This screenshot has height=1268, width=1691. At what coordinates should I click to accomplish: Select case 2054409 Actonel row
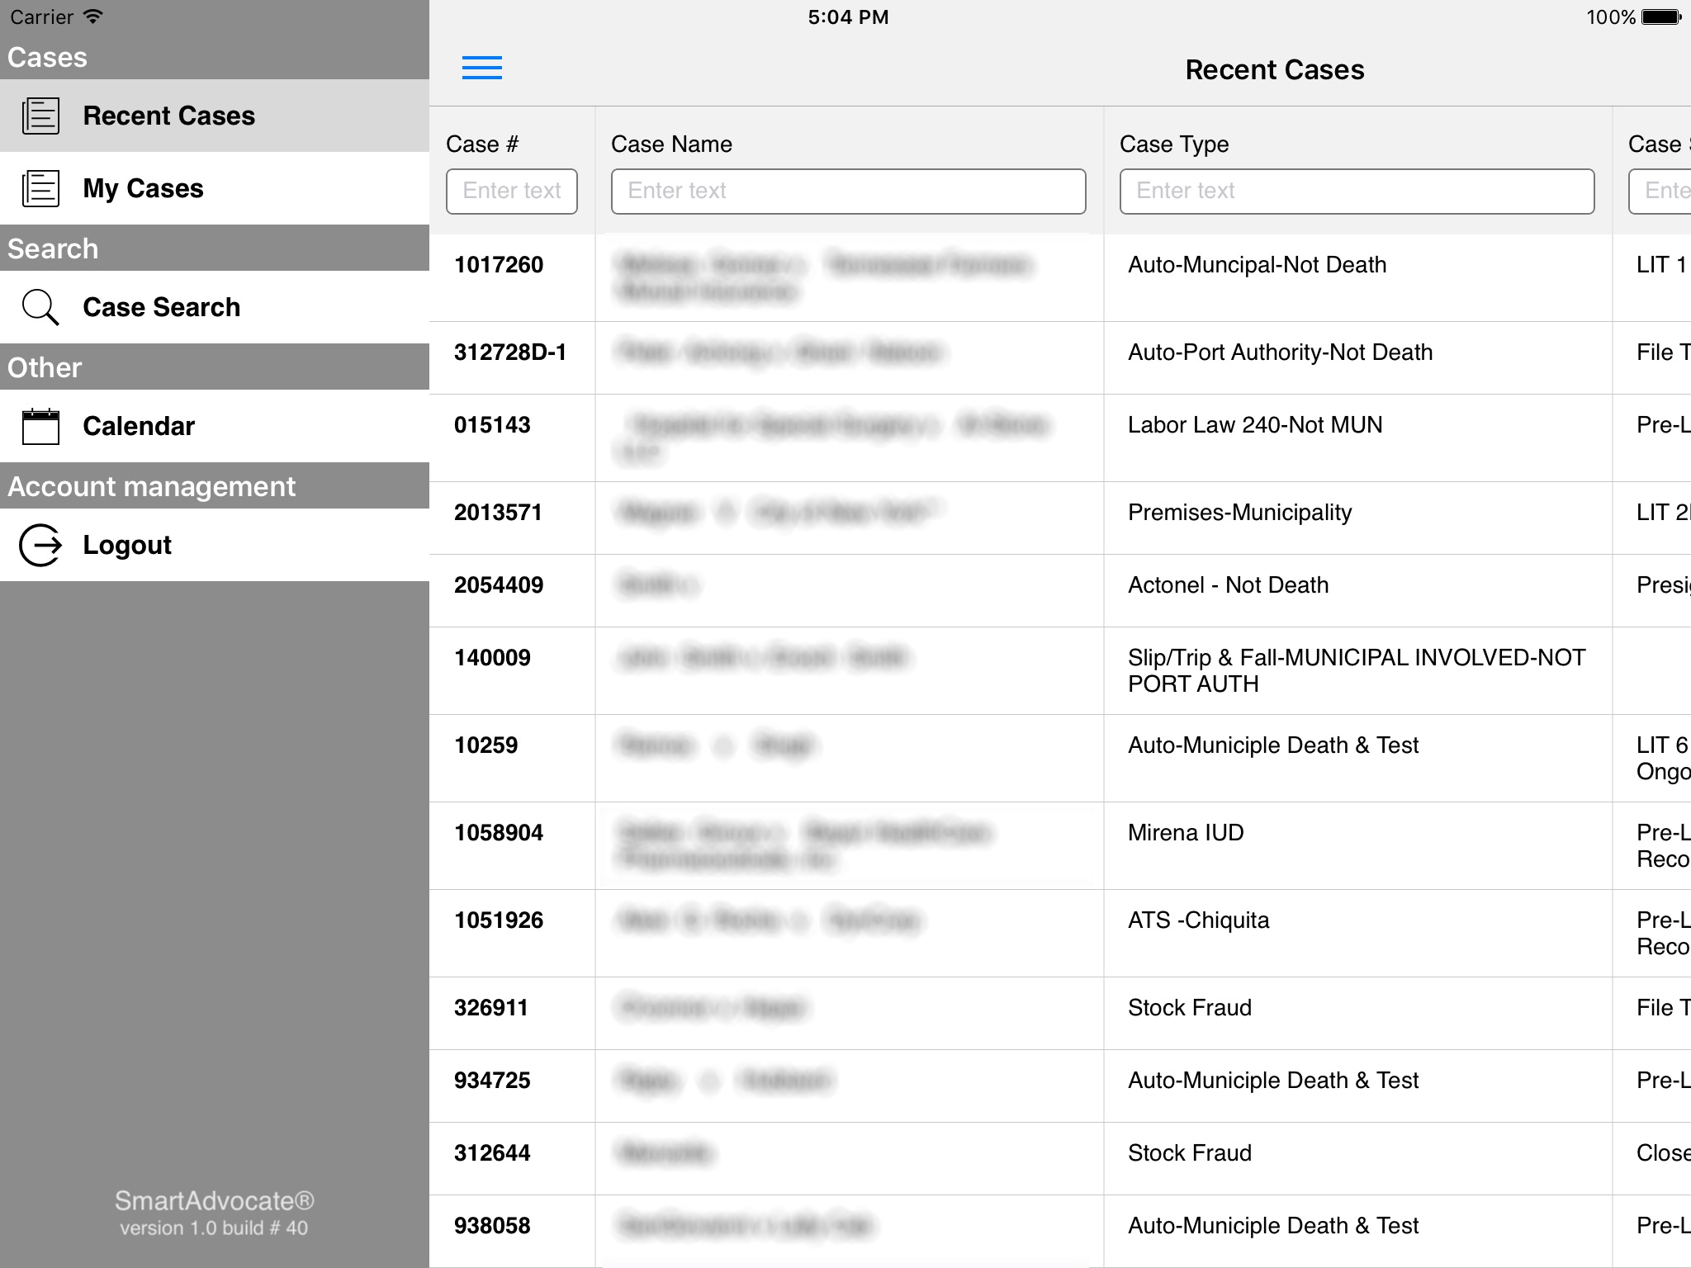click(x=1060, y=591)
